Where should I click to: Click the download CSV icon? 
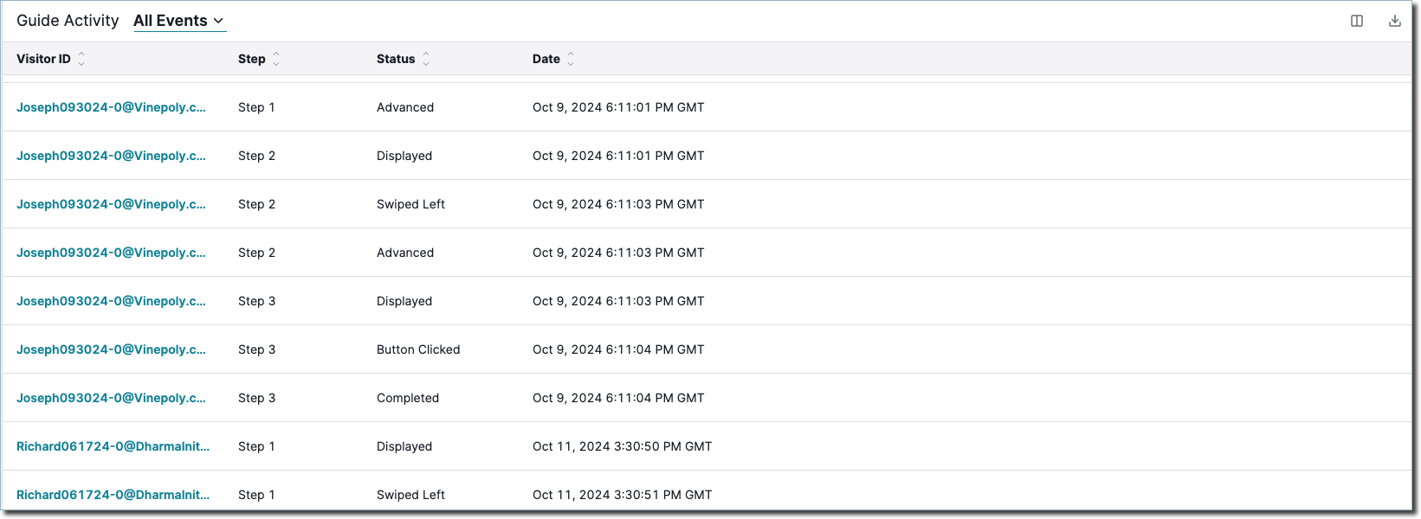coord(1395,21)
